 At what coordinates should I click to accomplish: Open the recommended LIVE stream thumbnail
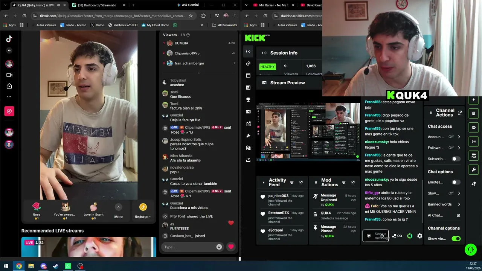(x=89, y=247)
